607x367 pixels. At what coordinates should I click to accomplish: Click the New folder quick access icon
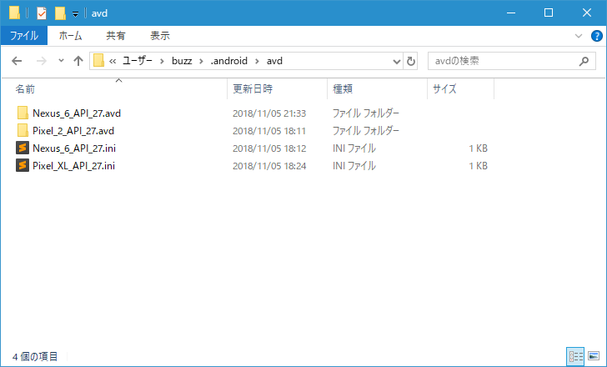pyautogui.click(x=60, y=13)
